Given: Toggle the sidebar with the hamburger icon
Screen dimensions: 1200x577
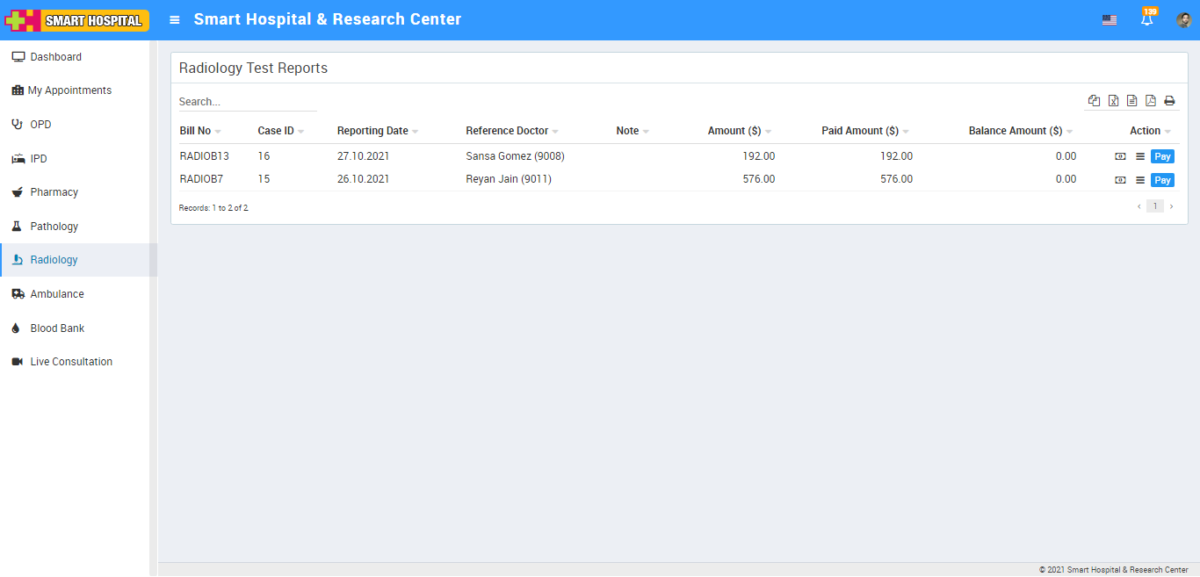Looking at the screenshot, I should click(x=175, y=19).
